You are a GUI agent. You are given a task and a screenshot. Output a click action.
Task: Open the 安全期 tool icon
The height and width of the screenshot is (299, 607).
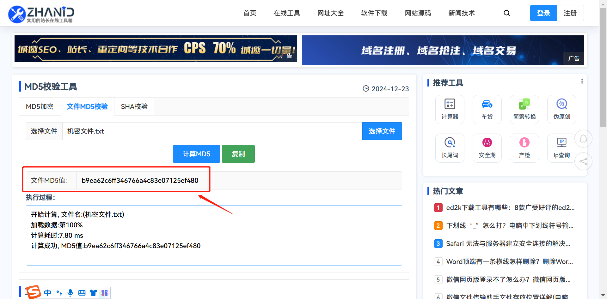point(487,148)
